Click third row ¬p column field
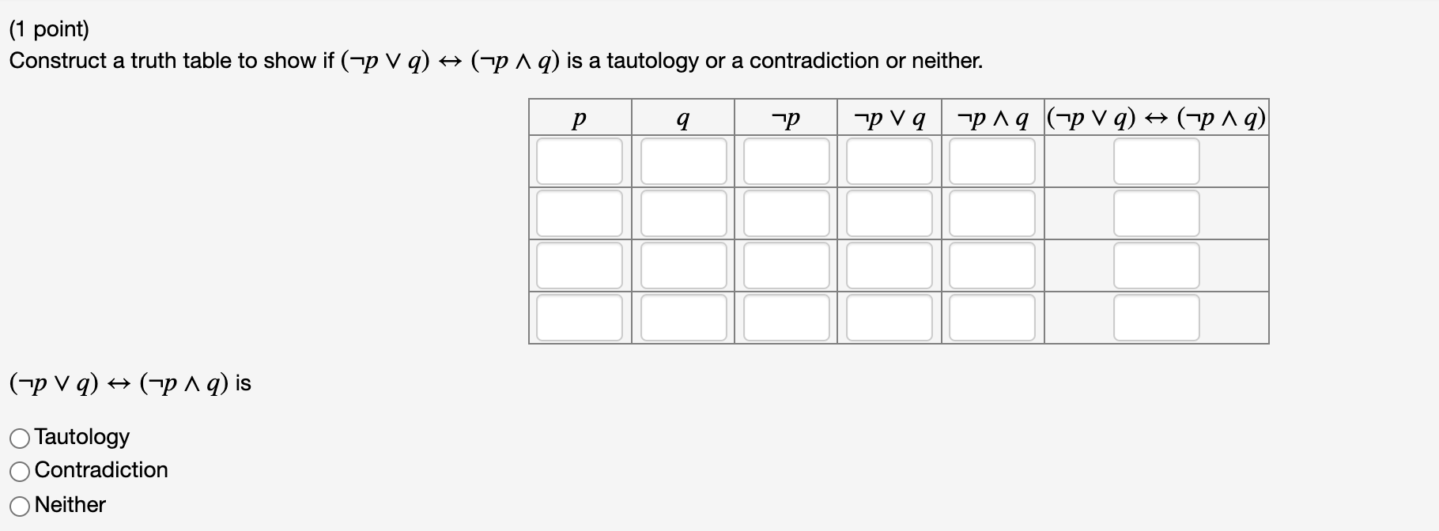This screenshot has height=531, width=1439. point(787,265)
